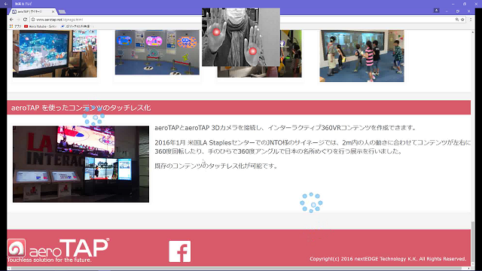
Task: Click the LA Staples Center signage photo
Action: [x=81, y=164]
